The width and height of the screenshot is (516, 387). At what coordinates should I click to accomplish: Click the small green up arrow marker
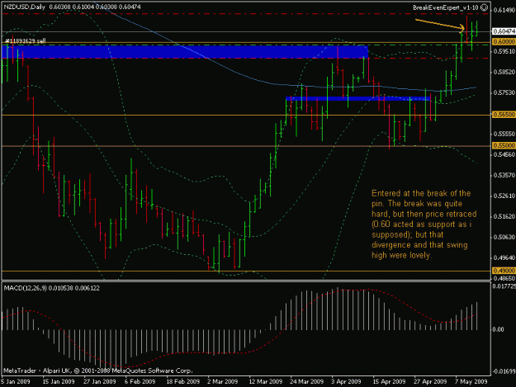pyautogui.click(x=358, y=79)
